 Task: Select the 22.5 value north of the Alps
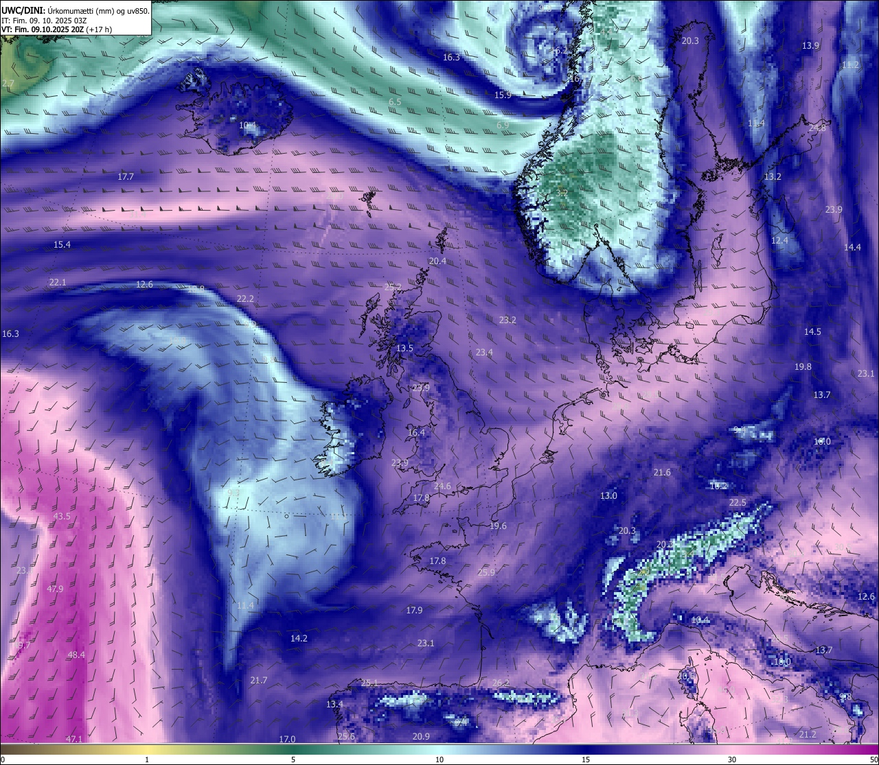pos(738,502)
